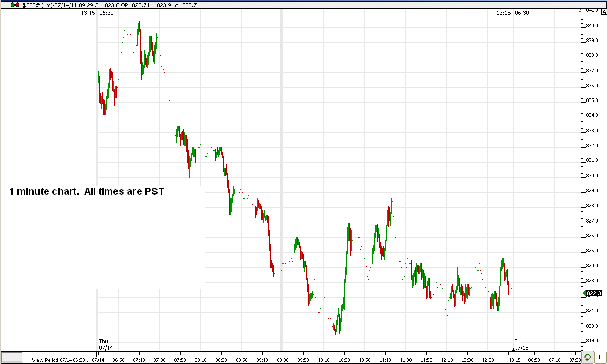Click the red circle indicator in the title bar
The image size is (607, 364).
click(17, 5)
